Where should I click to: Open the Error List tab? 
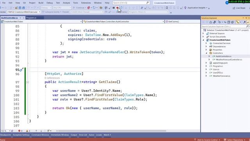(83, 135)
